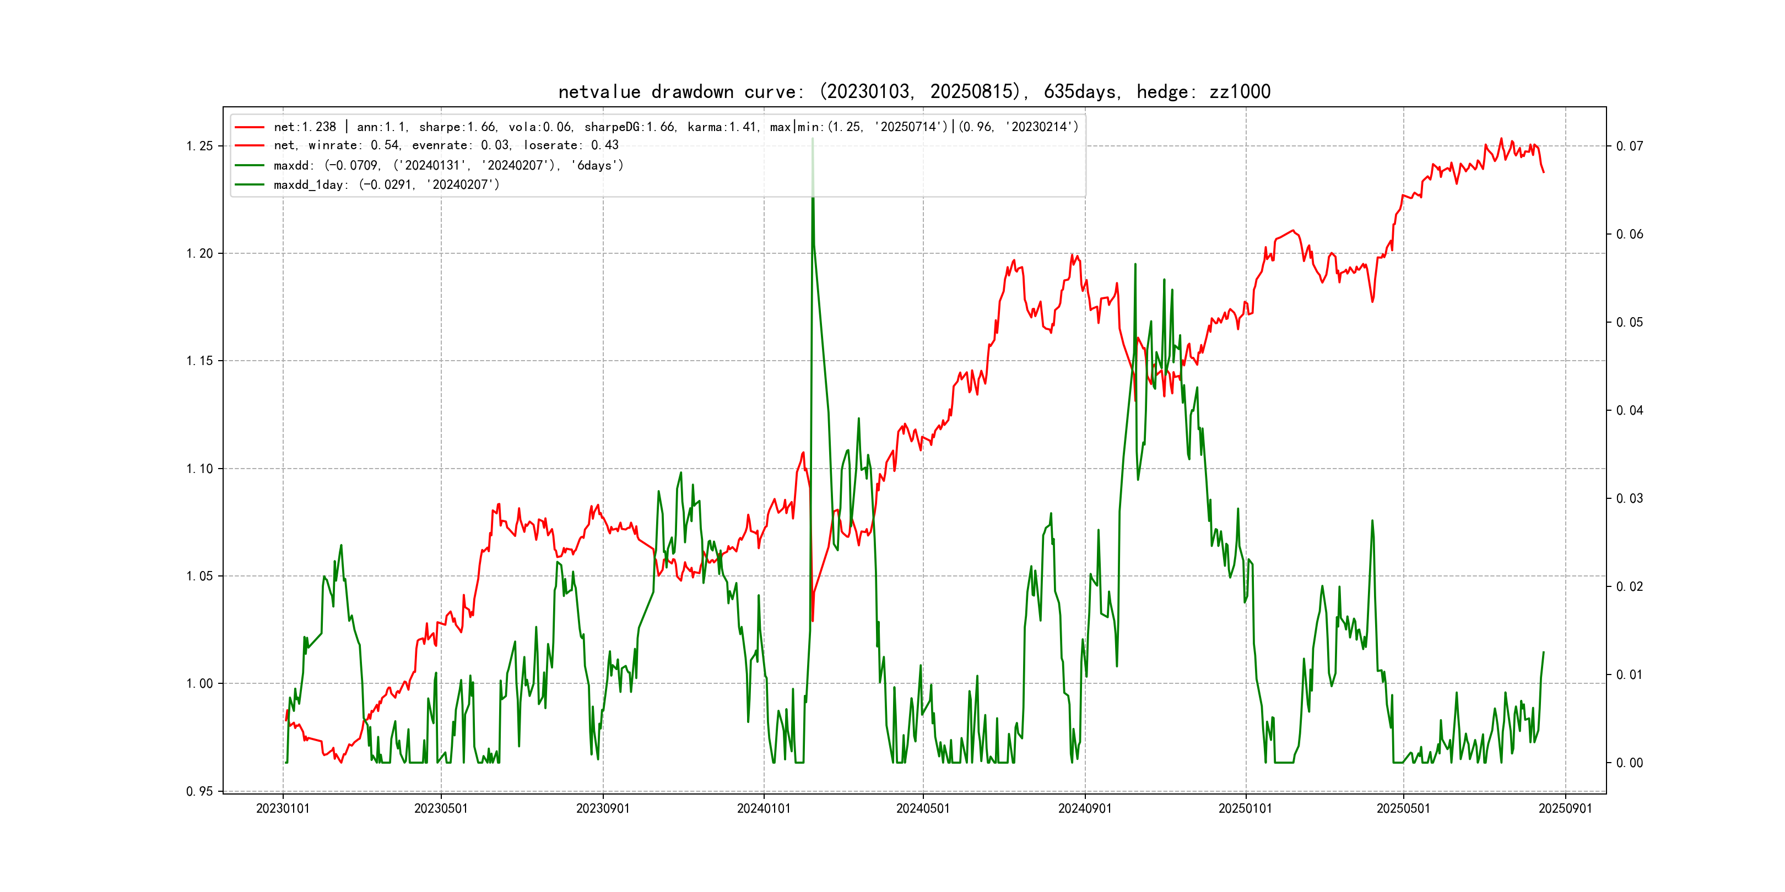Click the 20240101 x-axis tick label
1785x892 pixels.
tap(764, 808)
